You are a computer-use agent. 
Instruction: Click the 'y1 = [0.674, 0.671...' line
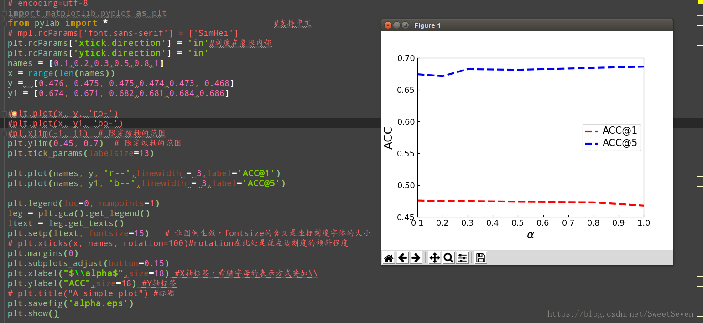pyautogui.click(x=118, y=93)
